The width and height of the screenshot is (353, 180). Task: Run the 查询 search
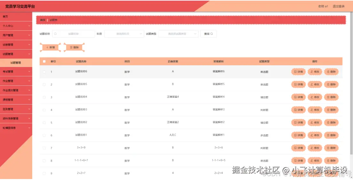(208, 34)
